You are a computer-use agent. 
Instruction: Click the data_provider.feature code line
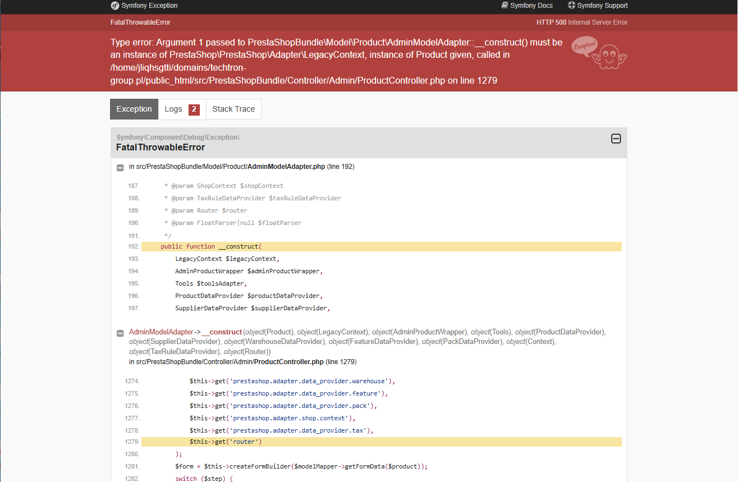(x=289, y=394)
